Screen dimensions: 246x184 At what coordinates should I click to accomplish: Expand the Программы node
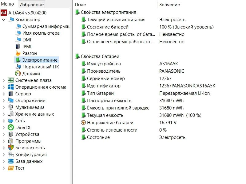point(4,141)
